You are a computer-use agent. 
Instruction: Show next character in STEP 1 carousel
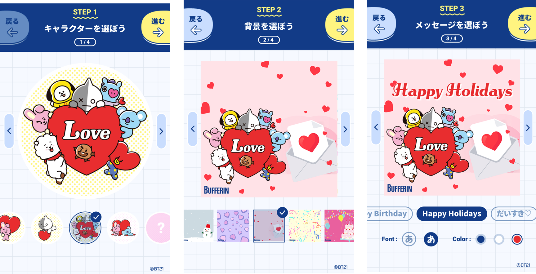161,131
